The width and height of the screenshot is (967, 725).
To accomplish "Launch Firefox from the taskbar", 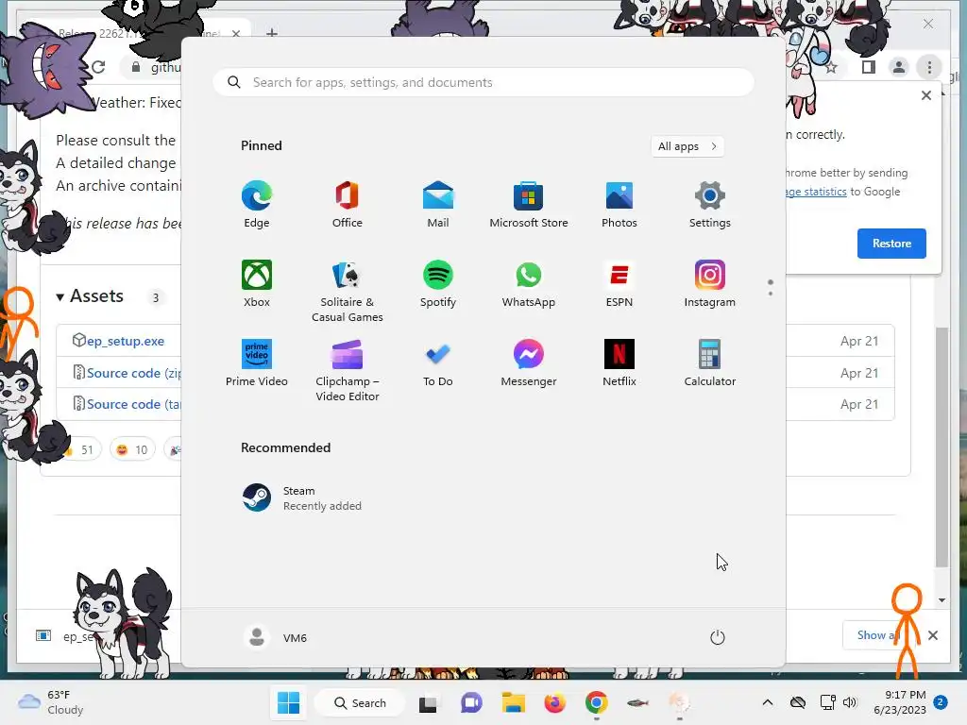I will click(555, 702).
